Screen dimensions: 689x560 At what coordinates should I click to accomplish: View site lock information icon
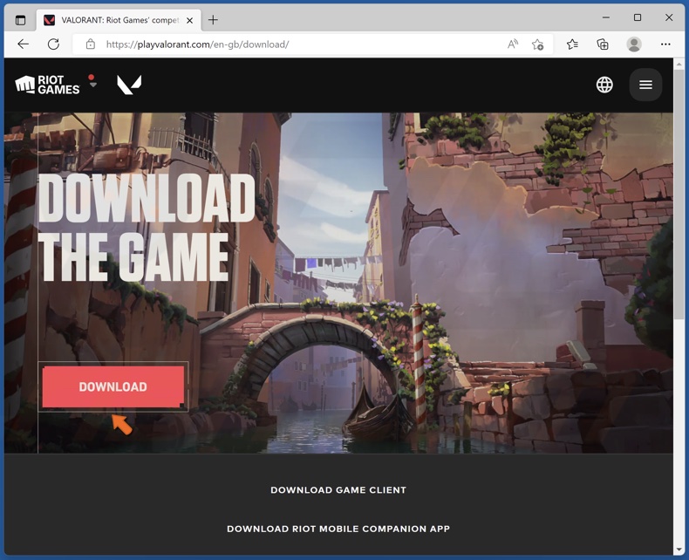[91, 44]
